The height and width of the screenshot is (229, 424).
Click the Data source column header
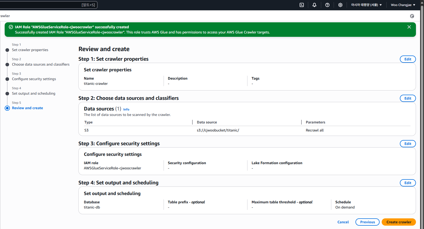coord(207,122)
